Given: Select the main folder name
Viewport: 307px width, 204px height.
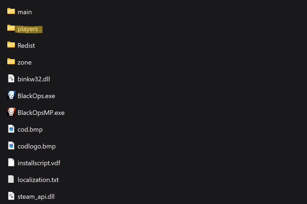Looking at the screenshot, I should coord(25,12).
